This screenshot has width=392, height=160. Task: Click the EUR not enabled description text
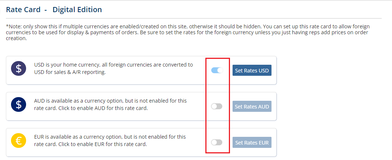(110, 141)
